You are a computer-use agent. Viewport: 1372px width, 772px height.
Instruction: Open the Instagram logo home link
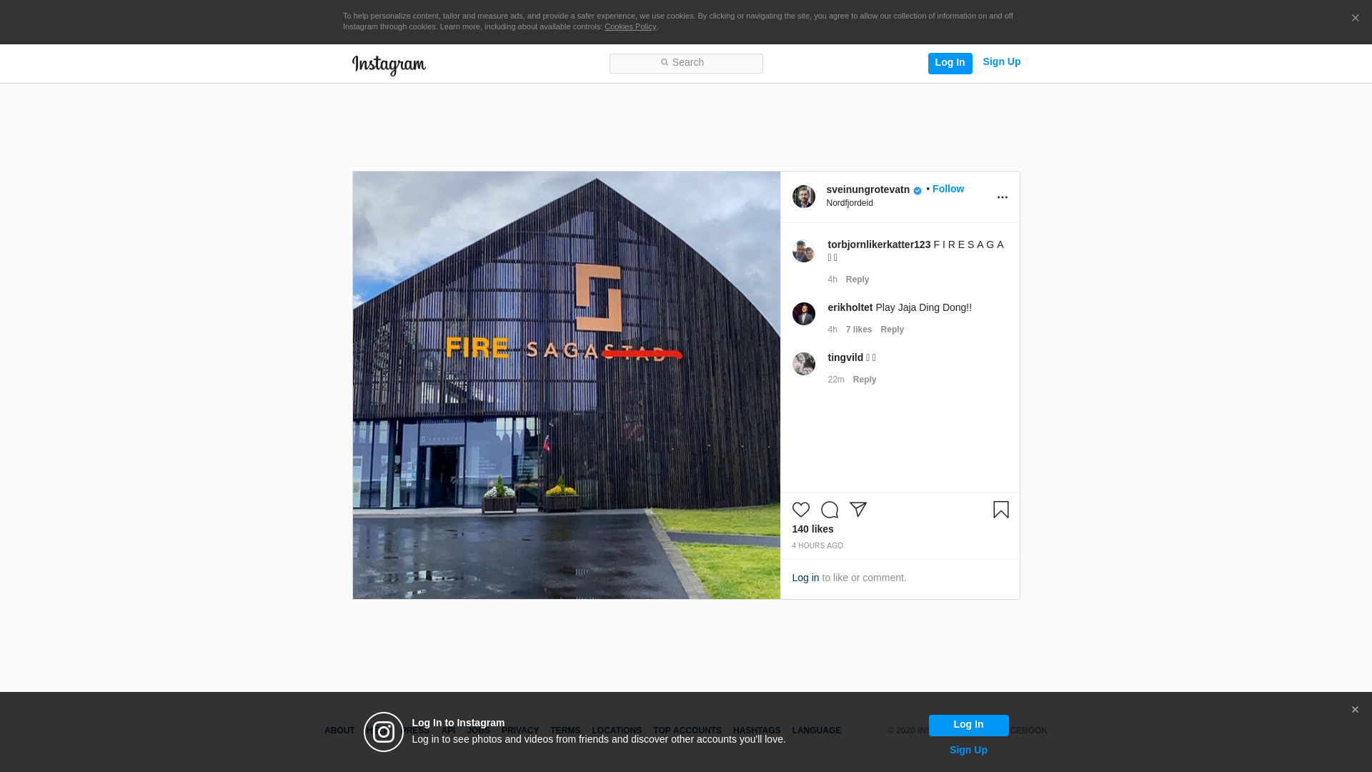coord(389,65)
